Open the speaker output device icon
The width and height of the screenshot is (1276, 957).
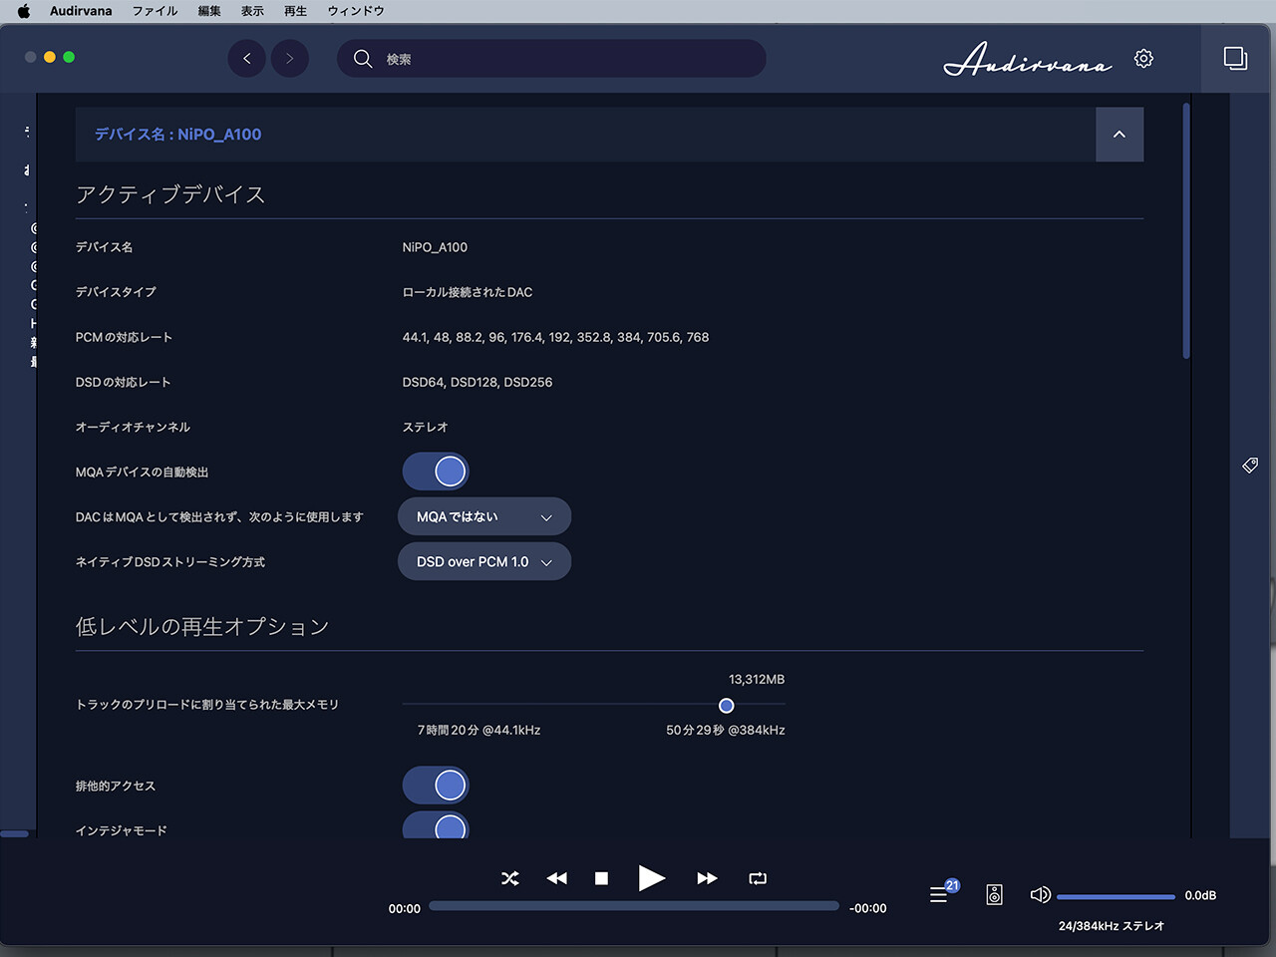(994, 894)
